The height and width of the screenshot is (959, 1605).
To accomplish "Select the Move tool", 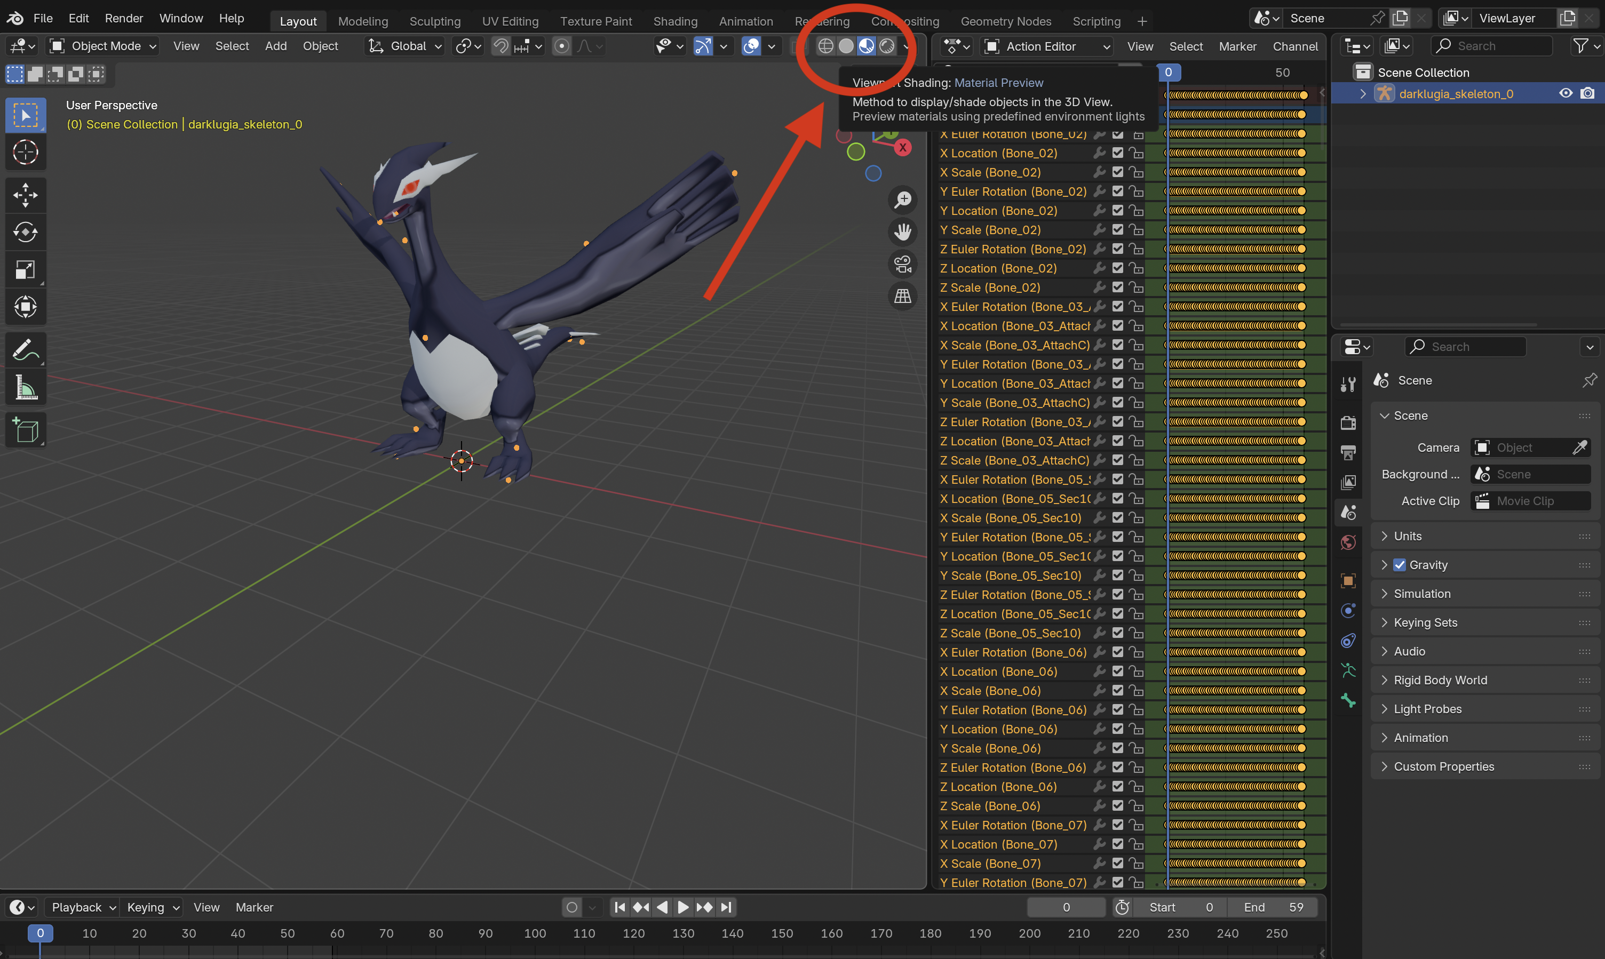I will pos(25,195).
